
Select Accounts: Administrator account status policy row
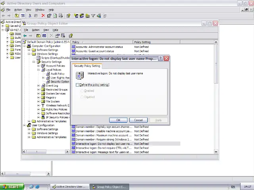[x=126, y=47]
